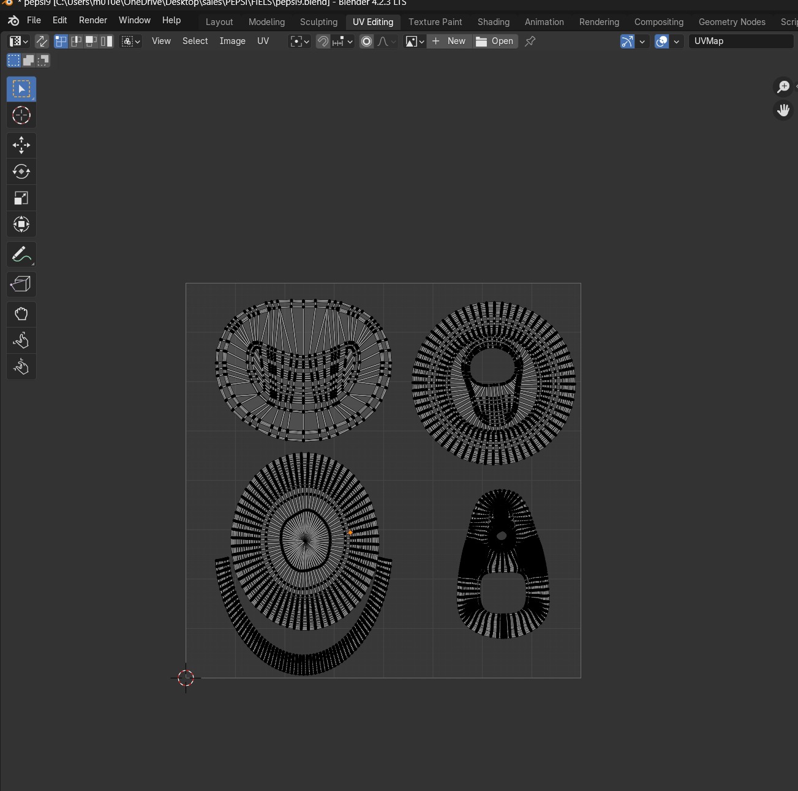
Task: Switch to the Texture Paint tab
Action: (435, 22)
